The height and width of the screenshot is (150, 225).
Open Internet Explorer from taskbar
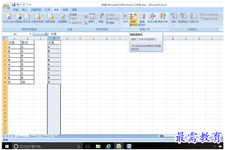point(109,146)
